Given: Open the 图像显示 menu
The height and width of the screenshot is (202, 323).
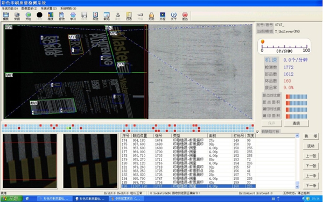Looking at the screenshot, I should click(x=29, y=9).
